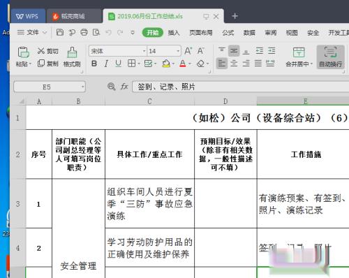Decrease indent icon in alignment group

click(x=259, y=50)
